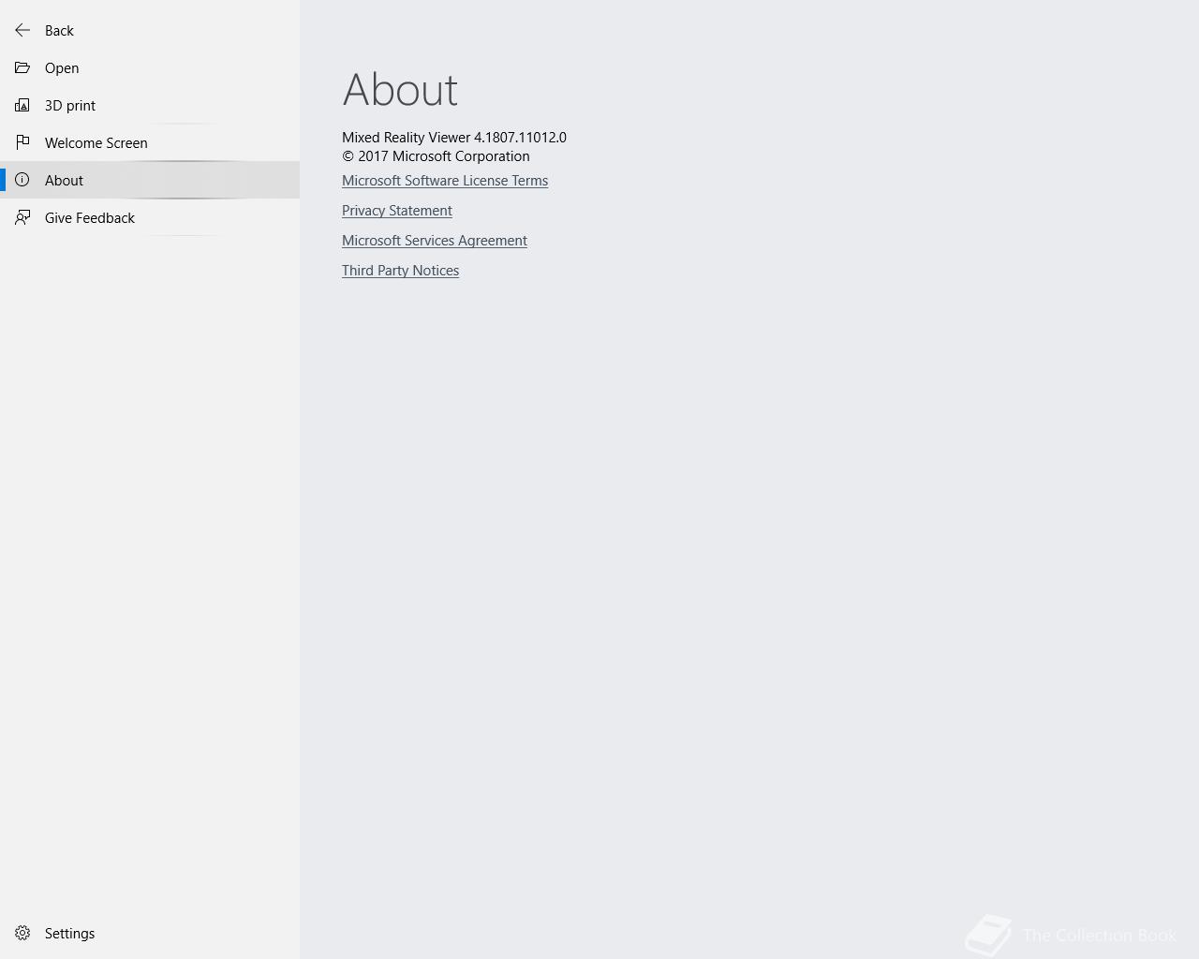Screen dimensions: 1199x959
Task: Click the 3D print icon
Action: (x=22, y=105)
